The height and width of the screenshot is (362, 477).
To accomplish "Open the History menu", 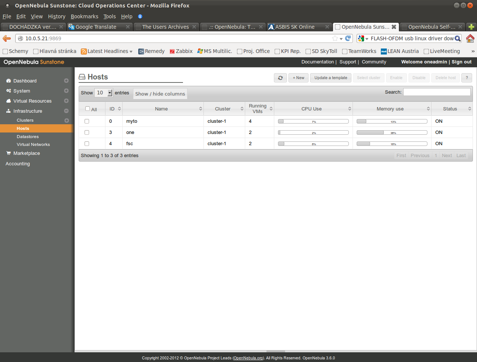I will (x=57, y=16).
